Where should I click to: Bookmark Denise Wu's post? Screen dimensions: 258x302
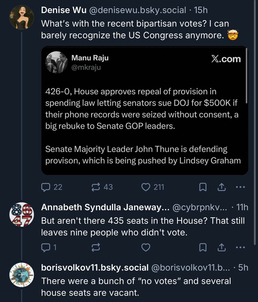203,187
